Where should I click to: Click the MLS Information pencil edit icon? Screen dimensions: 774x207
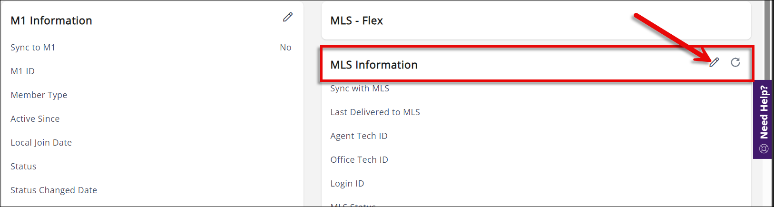coord(714,62)
